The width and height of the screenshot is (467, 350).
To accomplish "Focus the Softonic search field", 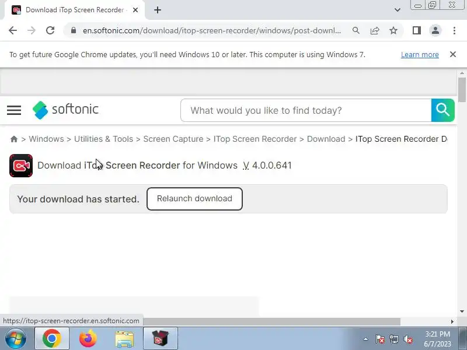I will click(306, 110).
